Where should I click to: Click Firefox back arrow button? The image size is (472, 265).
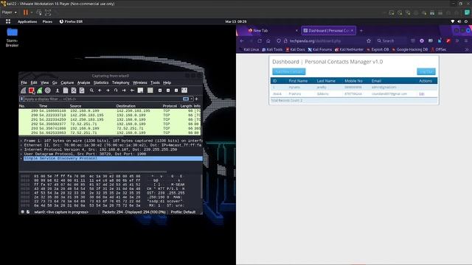(243, 41)
